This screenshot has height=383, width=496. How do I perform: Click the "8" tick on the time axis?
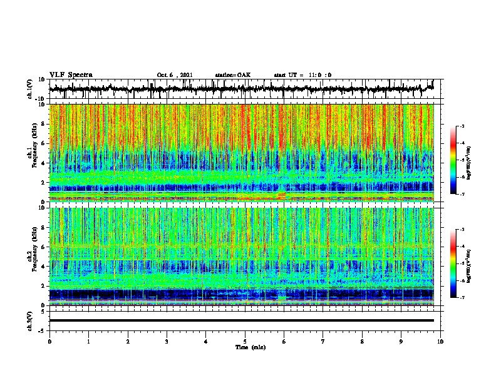point(362,342)
